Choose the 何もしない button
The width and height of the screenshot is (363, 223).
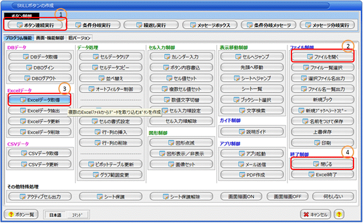pos(333,197)
